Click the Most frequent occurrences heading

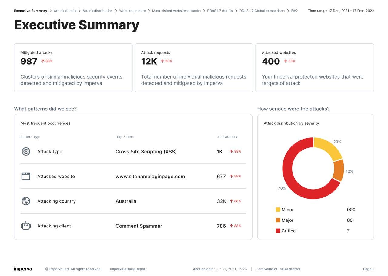click(x=45, y=123)
